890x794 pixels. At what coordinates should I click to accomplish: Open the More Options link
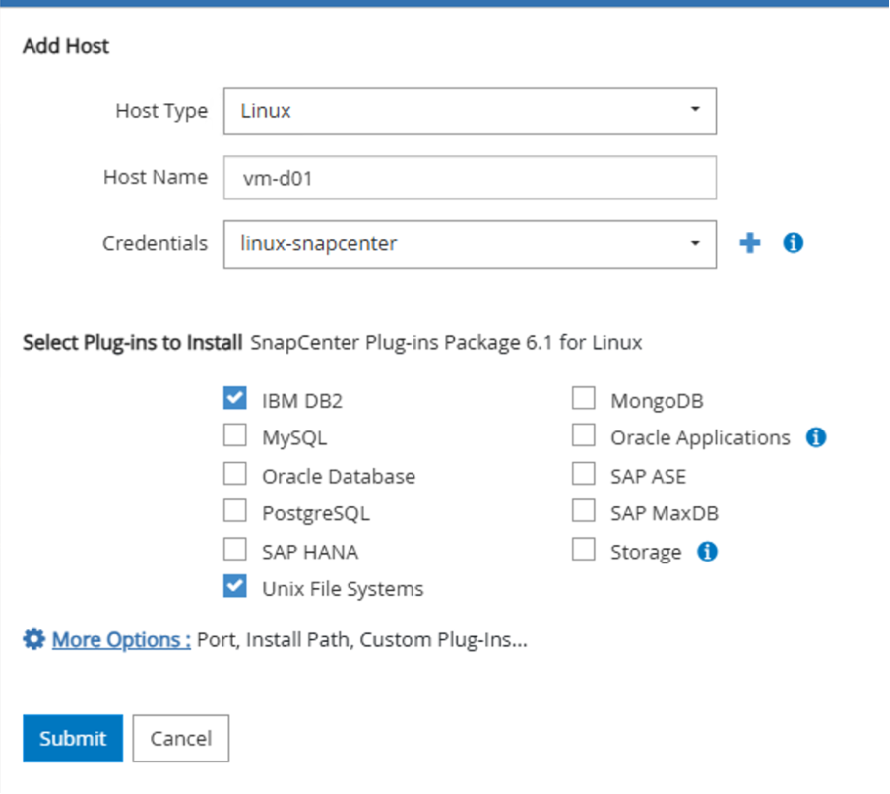[121, 640]
